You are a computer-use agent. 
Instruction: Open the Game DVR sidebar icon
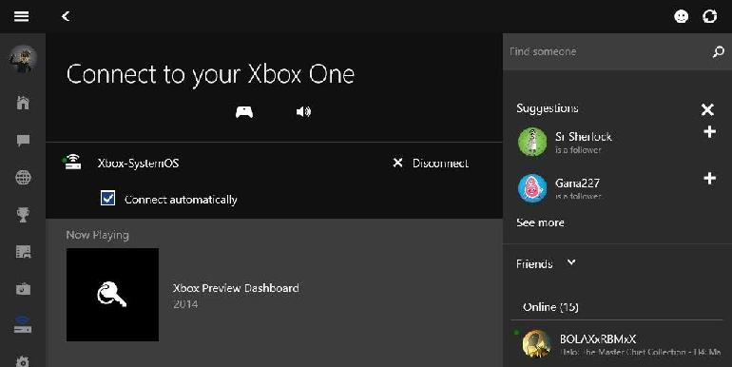[x=23, y=252]
